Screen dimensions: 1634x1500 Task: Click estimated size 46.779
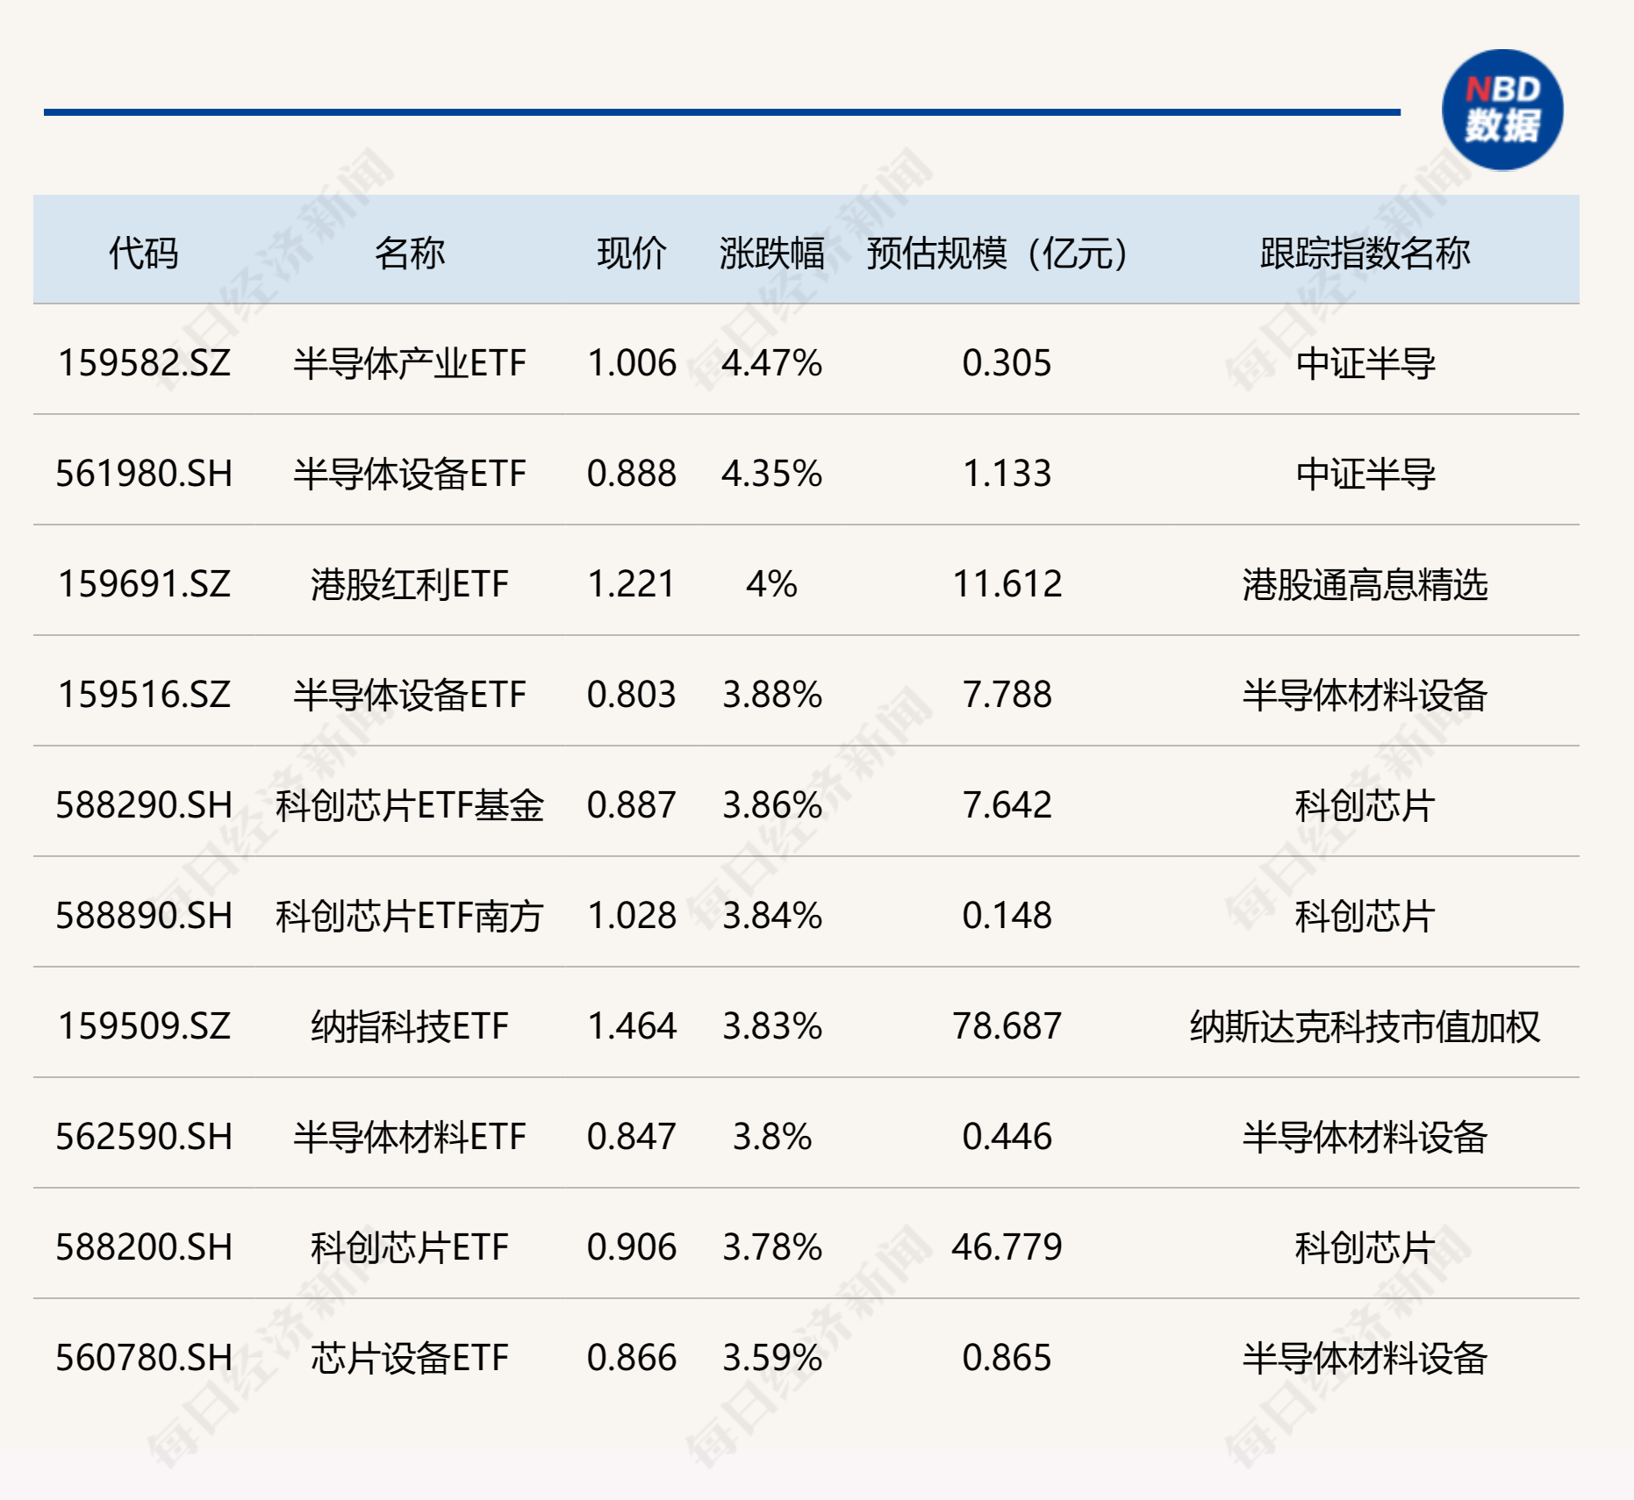[x=1007, y=1247]
